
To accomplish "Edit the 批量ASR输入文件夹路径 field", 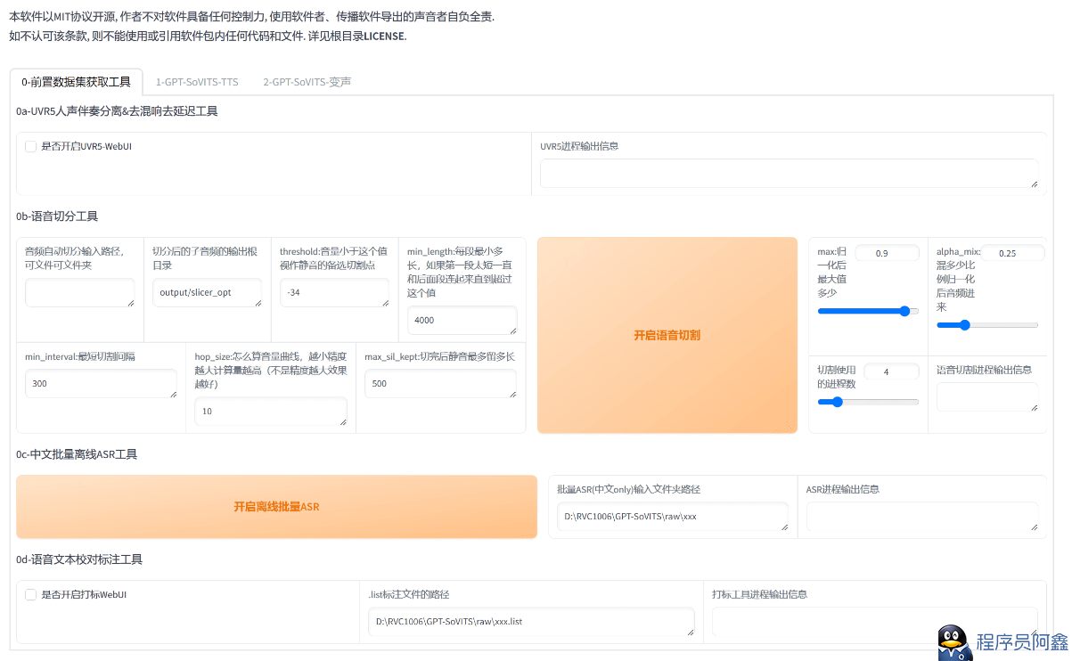I will point(673,517).
